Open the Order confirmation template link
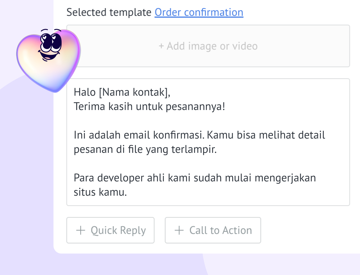The height and width of the screenshot is (275, 360). 199,12
